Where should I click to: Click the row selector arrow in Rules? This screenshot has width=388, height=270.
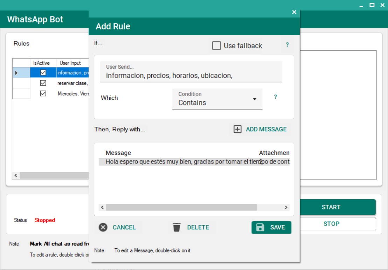pyautogui.click(x=16, y=73)
